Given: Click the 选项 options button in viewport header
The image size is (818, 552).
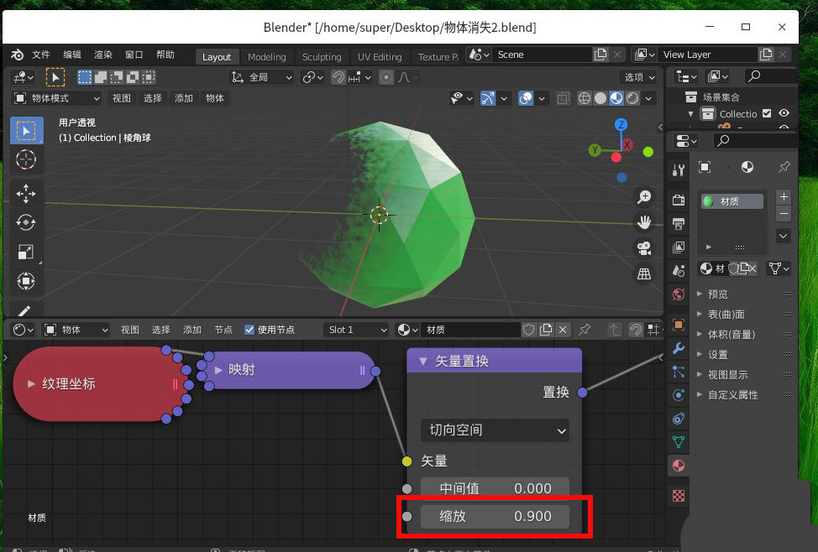Looking at the screenshot, I should [x=637, y=77].
